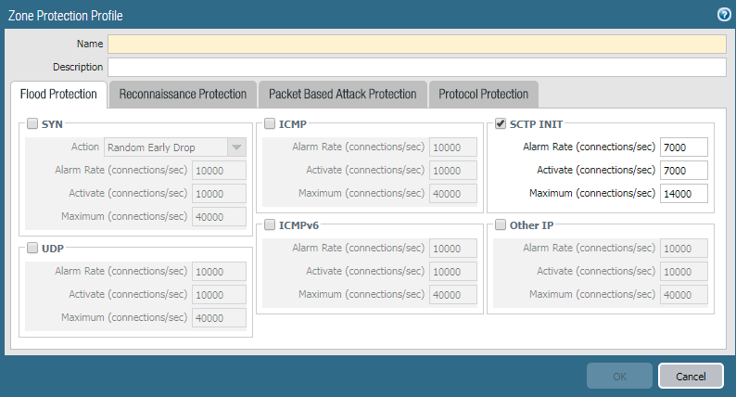Edit SCTP INIT Alarm Rate field

tap(684, 147)
